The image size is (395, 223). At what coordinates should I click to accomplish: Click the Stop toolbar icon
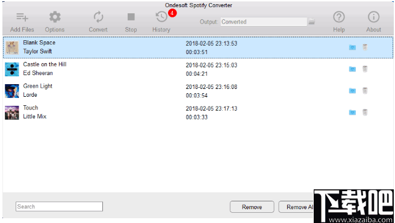pyautogui.click(x=131, y=17)
